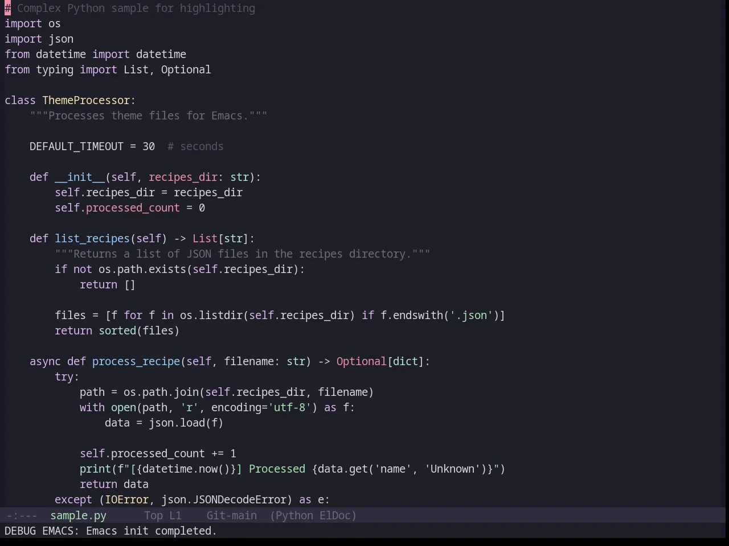Image resolution: width=729 pixels, height=546 pixels.
Task: Click the 'return data' statement
Action: (x=114, y=484)
